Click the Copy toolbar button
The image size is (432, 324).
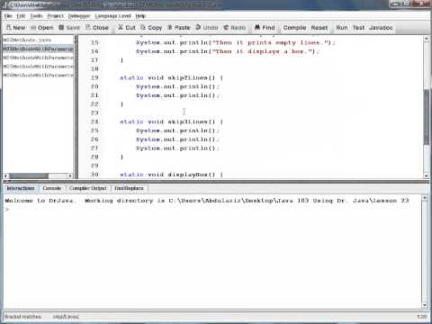[x=151, y=28]
